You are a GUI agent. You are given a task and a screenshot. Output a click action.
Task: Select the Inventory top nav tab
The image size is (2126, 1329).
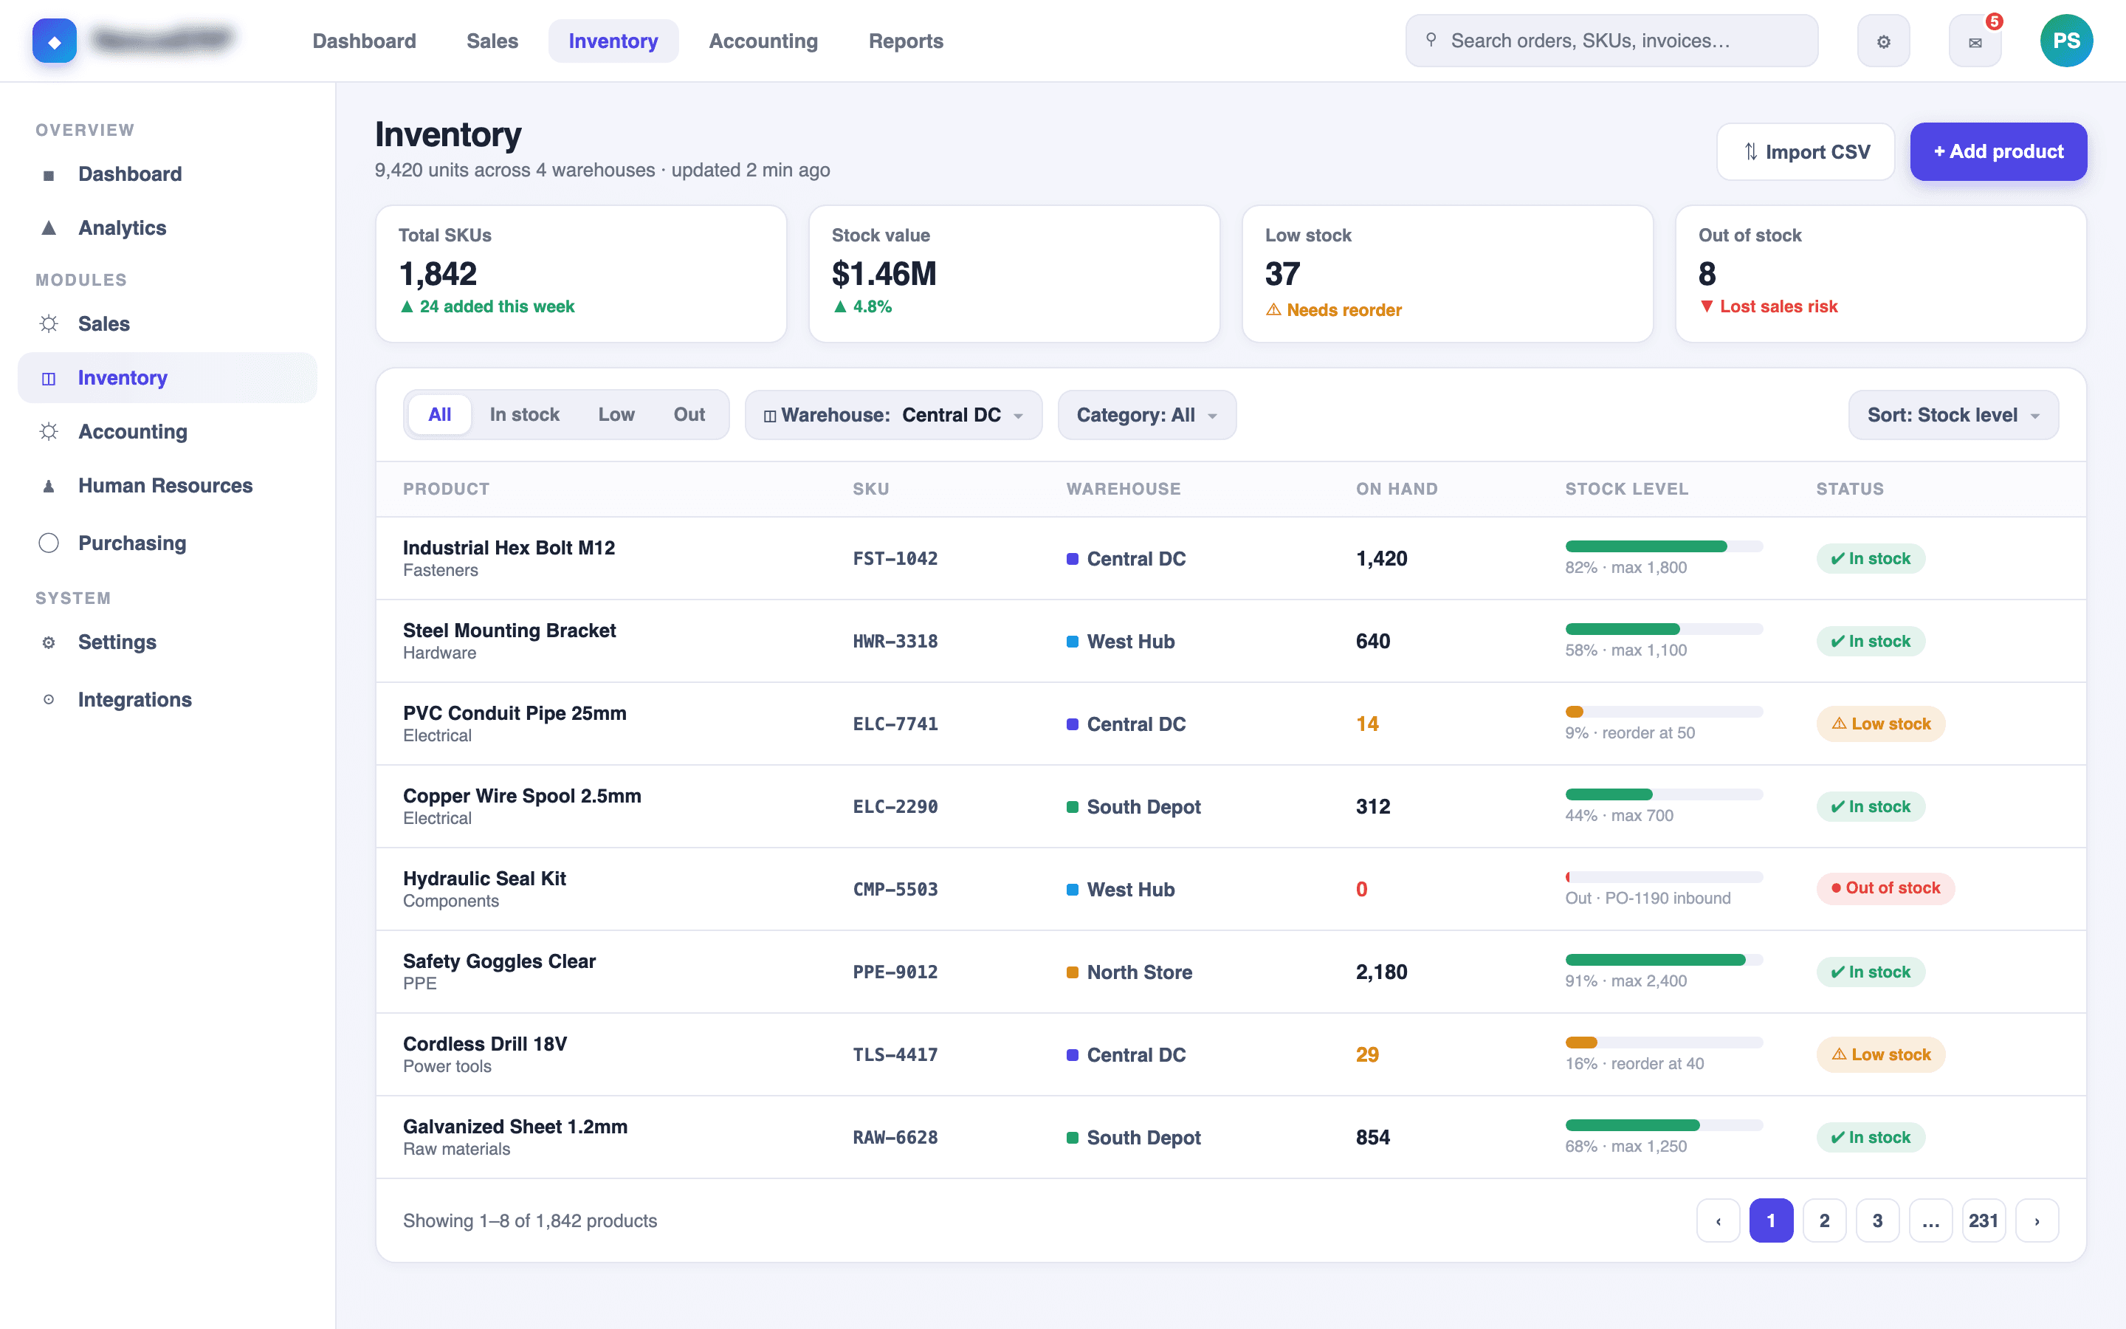613,41
